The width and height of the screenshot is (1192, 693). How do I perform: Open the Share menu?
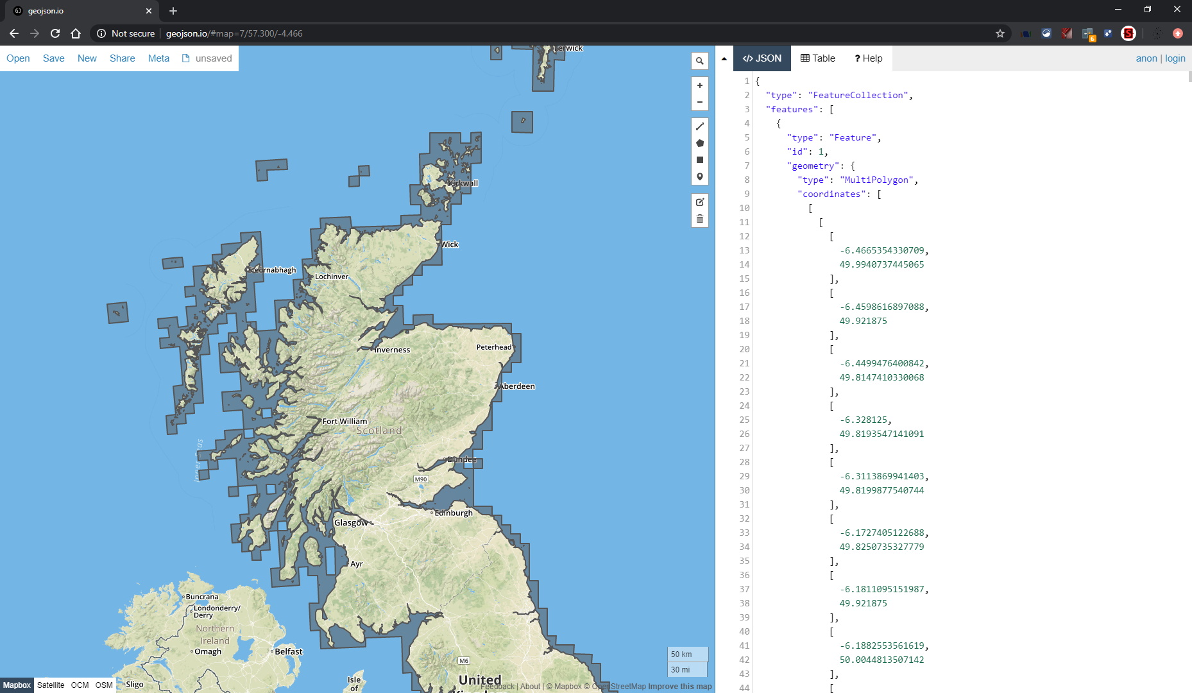(123, 58)
